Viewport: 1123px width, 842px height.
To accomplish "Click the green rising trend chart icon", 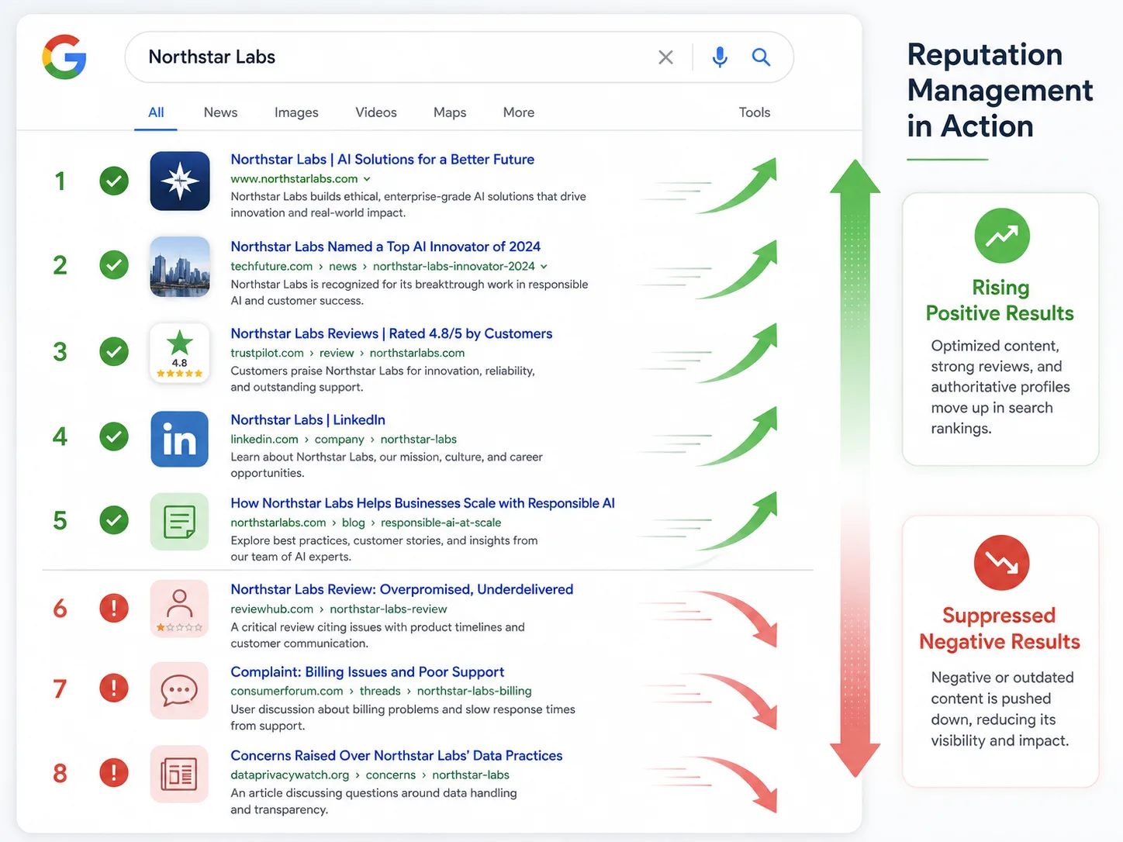I will click(1002, 236).
